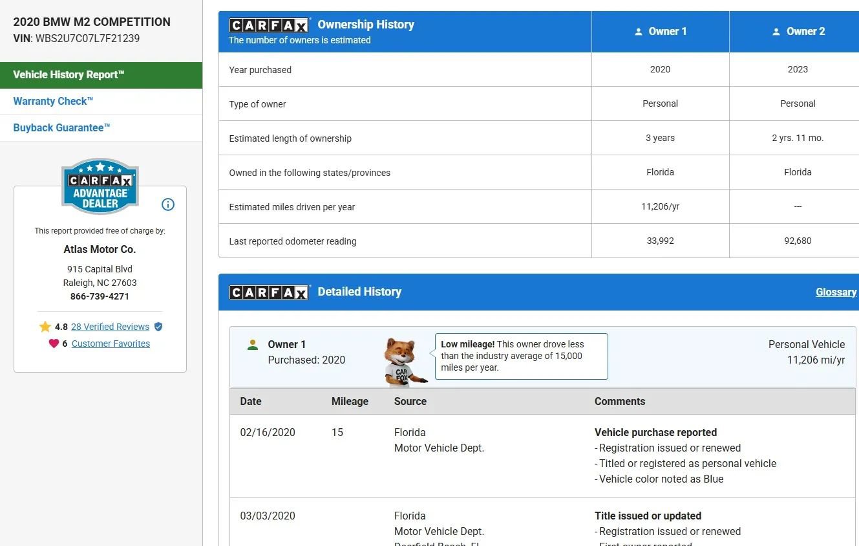Click the blue verified shield icon
The image size is (859, 546).
[158, 327]
